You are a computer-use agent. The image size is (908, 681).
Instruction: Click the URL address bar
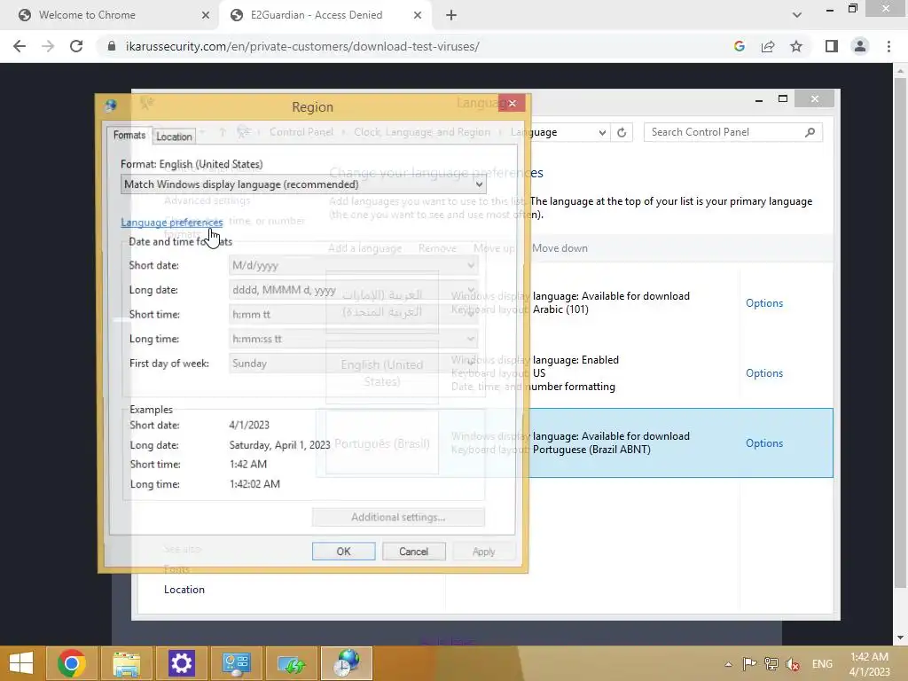pyautogui.click(x=417, y=46)
